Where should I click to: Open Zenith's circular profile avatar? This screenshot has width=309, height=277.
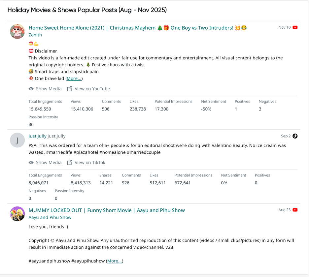tap(17, 31)
